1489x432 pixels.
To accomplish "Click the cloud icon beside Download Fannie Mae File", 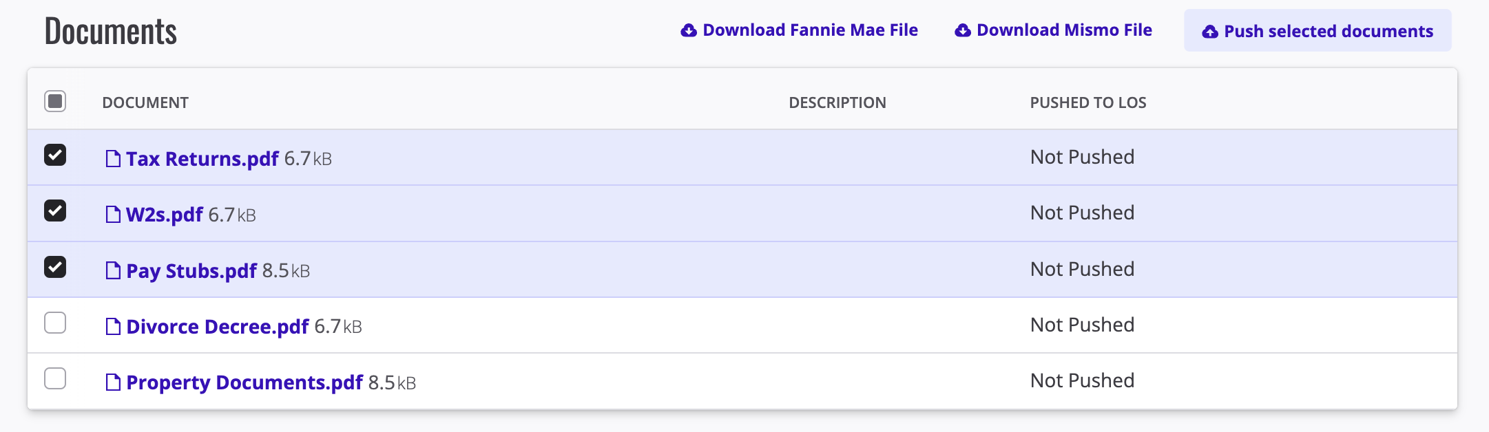I will tap(688, 30).
